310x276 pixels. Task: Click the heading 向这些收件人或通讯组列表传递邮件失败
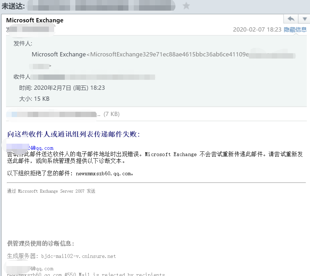pos(74,134)
